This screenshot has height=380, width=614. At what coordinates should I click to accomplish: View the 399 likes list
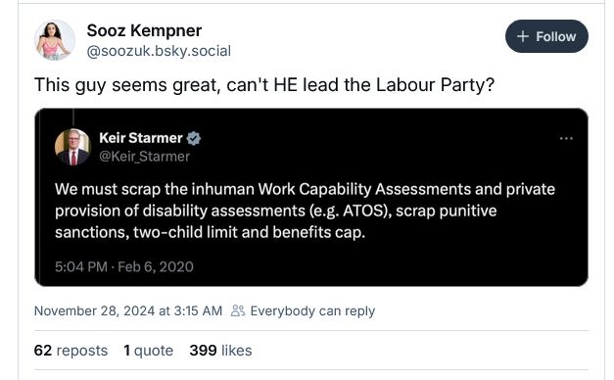(x=220, y=351)
